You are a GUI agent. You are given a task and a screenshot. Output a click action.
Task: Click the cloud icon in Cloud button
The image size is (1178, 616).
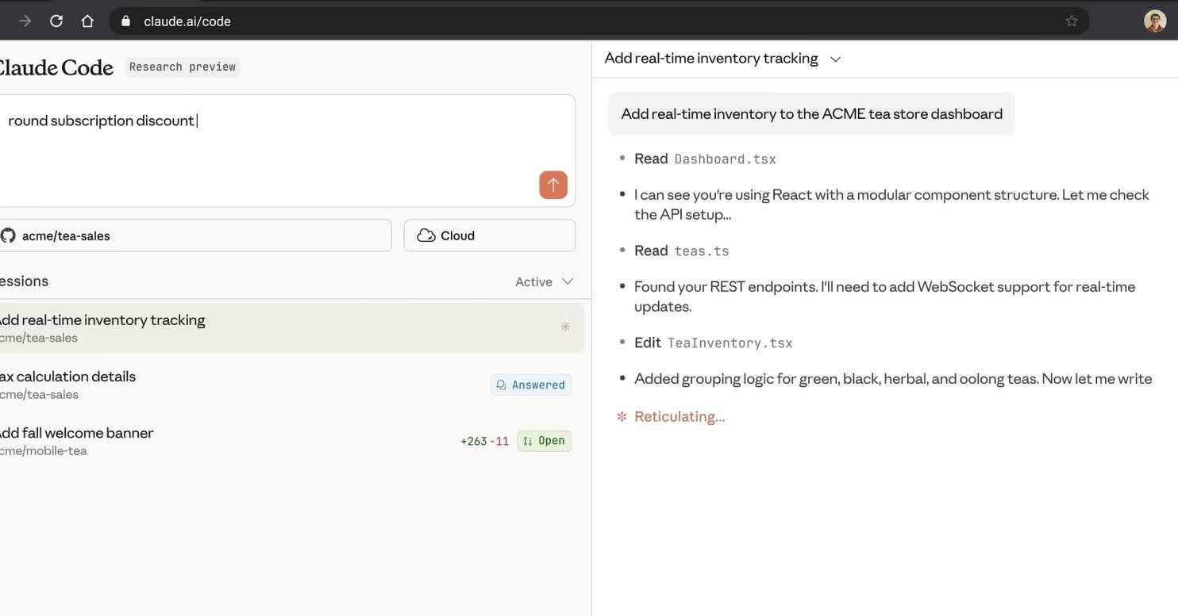[426, 235]
